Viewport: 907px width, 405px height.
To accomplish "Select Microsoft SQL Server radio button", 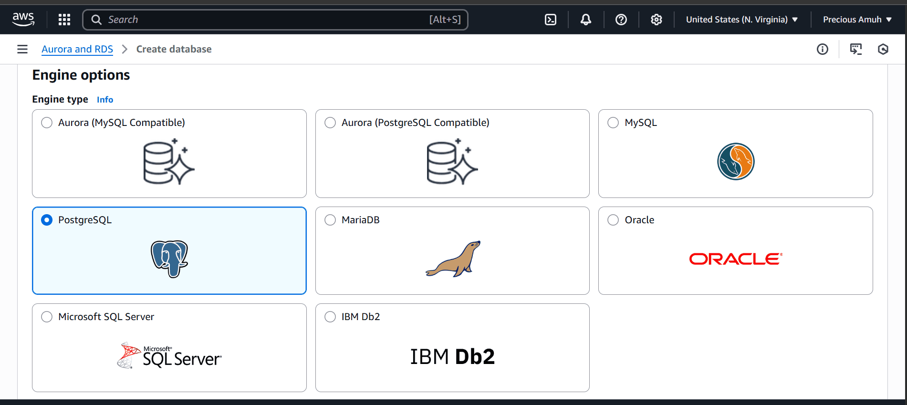I will pyautogui.click(x=47, y=317).
